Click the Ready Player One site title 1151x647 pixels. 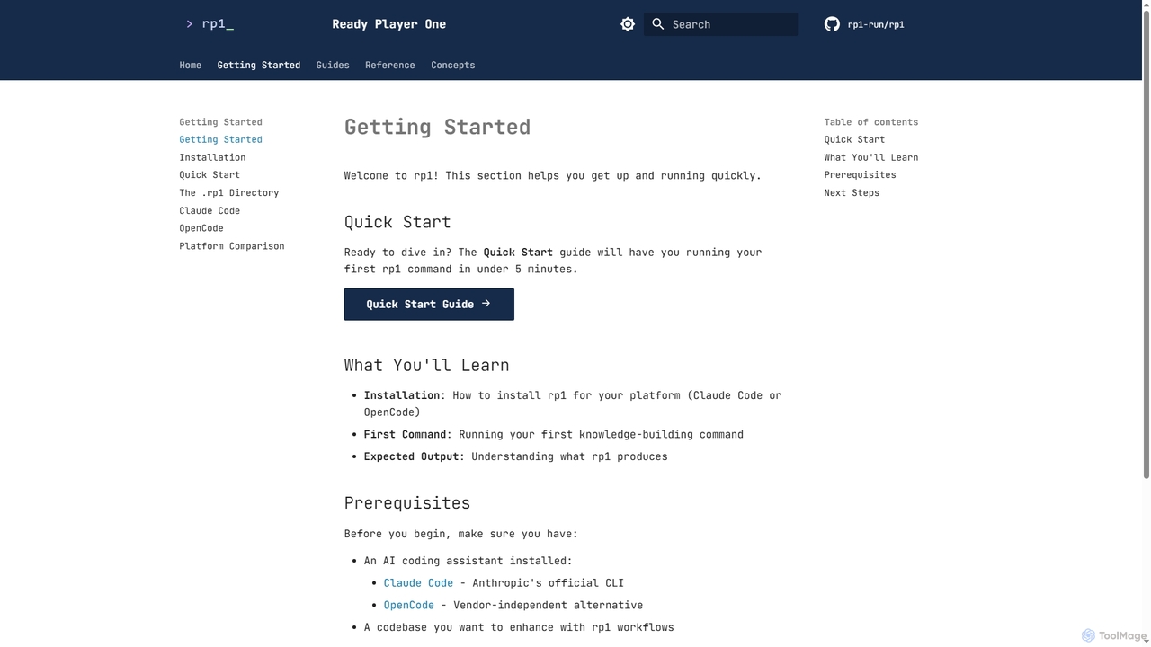[x=389, y=24]
